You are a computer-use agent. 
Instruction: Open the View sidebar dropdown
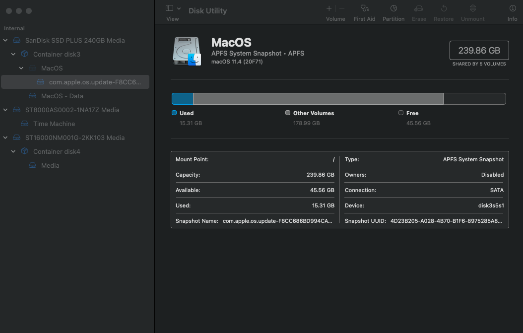(173, 8)
